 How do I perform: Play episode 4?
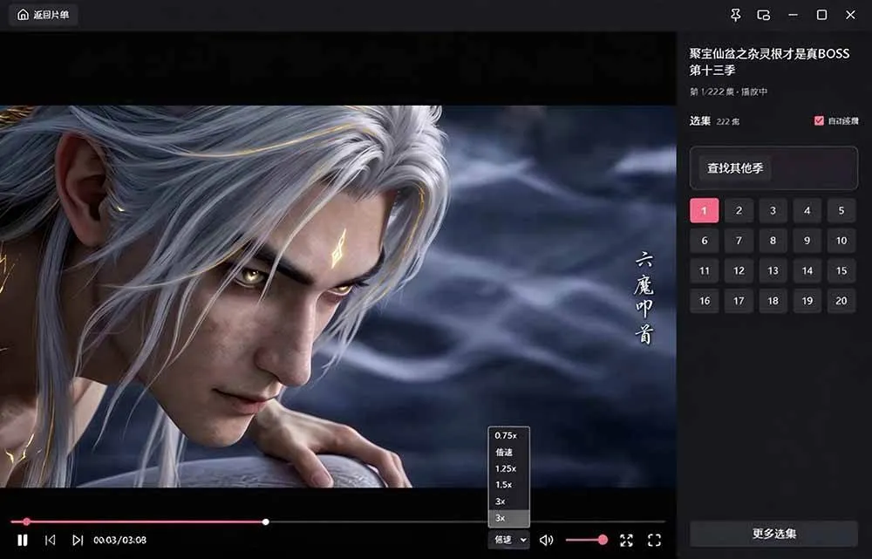tap(807, 210)
